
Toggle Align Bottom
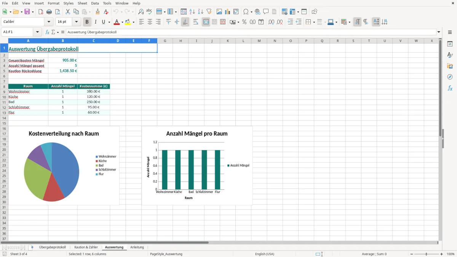tap(185, 22)
